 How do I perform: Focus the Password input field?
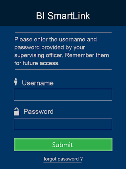[x=63, y=124]
